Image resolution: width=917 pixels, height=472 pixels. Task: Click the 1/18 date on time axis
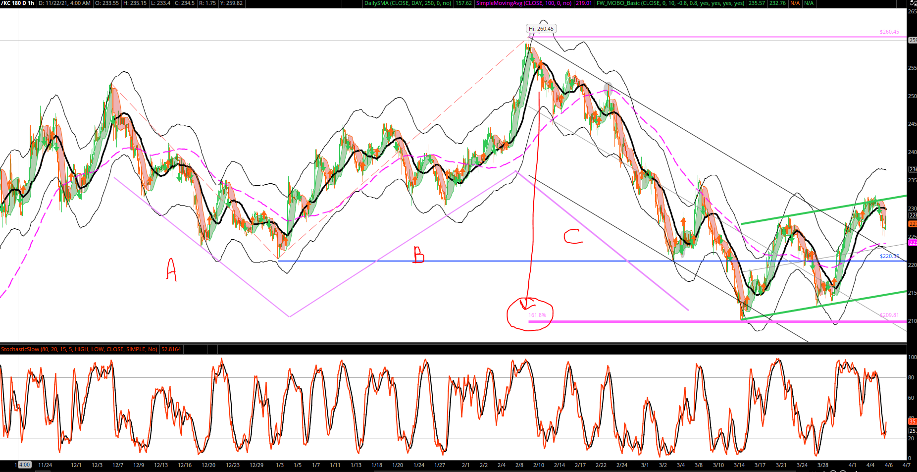(x=377, y=465)
